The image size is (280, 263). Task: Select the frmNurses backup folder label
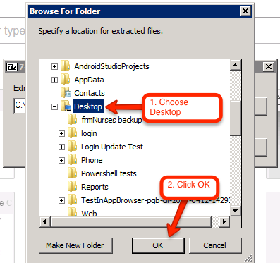click(x=111, y=120)
